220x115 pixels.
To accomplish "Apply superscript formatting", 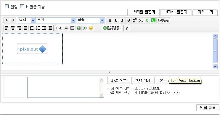I will 135,20.
